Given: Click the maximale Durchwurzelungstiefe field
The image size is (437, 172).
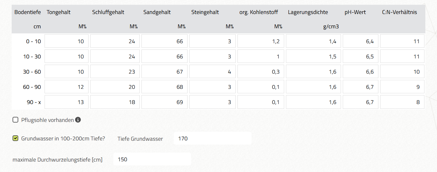Looking at the screenshot, I should click(152, 159).
